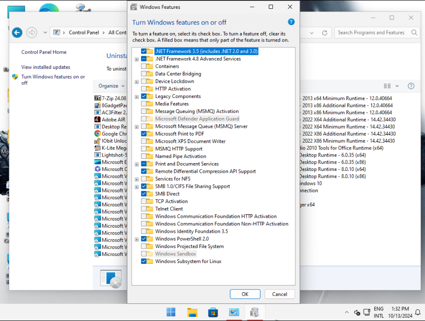The height and width of the screenshot is (321, 425).
Task: Click Control Panel breadcrumb in address bar
Action: click(x=84, y=33)
